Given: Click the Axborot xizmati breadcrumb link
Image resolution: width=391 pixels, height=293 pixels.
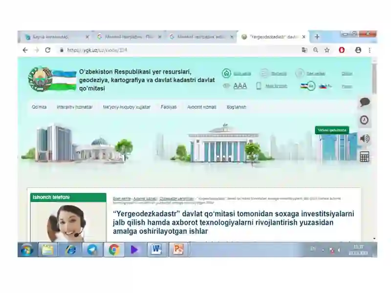Looking at the screenshot, I should click(145, 199).
